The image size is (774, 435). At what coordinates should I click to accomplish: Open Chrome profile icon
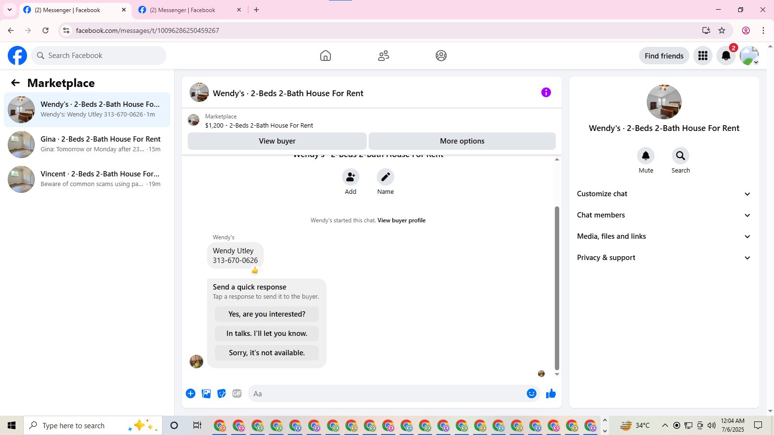click(746, 30)
